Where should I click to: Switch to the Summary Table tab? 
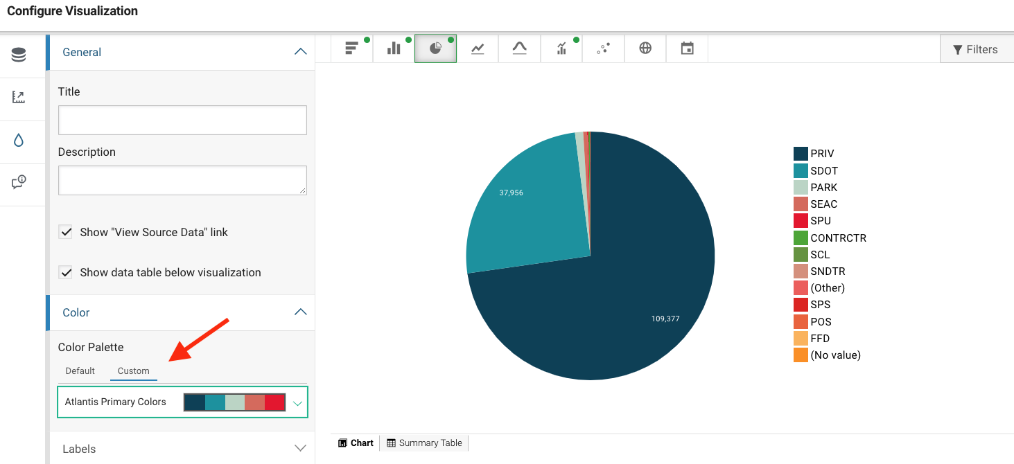pyautogui.click(x=424, y=443)
